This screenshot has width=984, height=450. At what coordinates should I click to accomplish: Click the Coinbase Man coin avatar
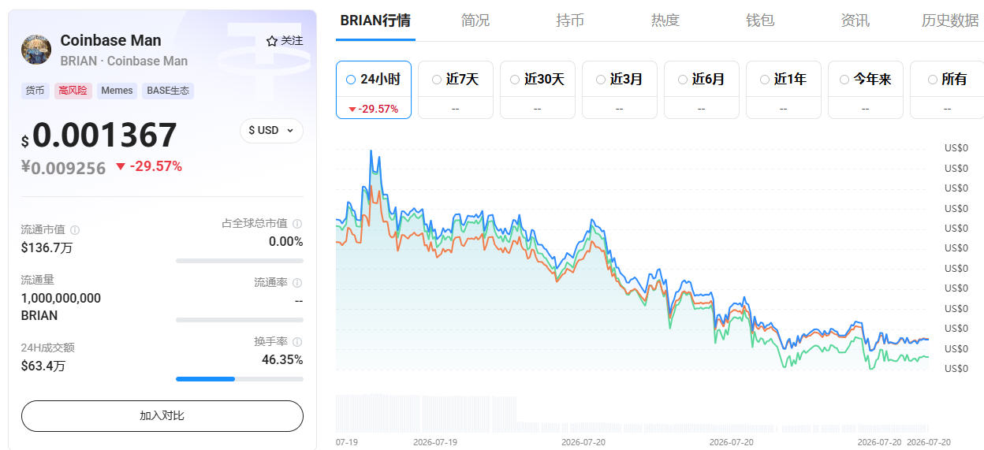(36, 50)
